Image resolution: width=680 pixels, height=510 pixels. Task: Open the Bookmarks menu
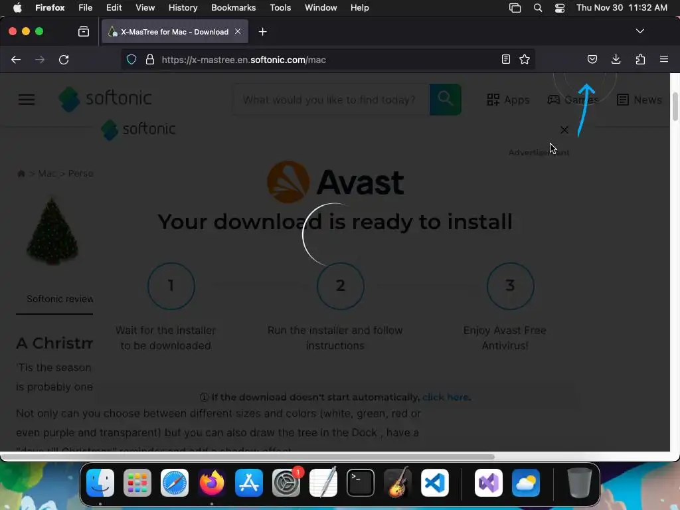pos(233,7)
